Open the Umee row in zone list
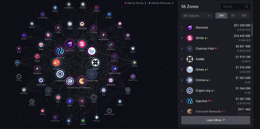Screen dimensions: 260x129 pyautogui.click(x=215, y=69)
